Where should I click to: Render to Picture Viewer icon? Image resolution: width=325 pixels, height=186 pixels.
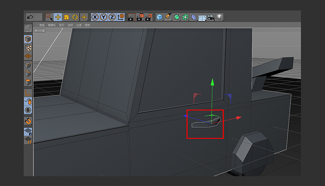pos(140,17)
